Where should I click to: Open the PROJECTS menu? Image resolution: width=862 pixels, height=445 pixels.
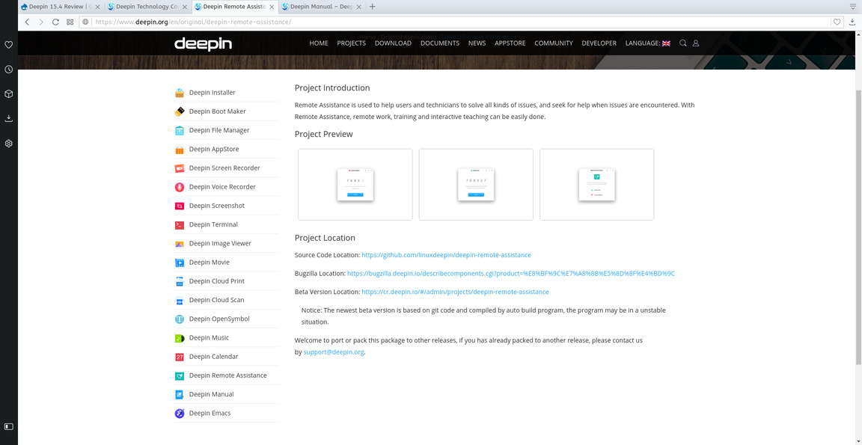(351, 43)
